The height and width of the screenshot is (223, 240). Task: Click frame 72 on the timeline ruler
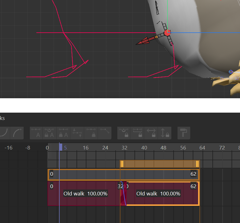point(222,148)
